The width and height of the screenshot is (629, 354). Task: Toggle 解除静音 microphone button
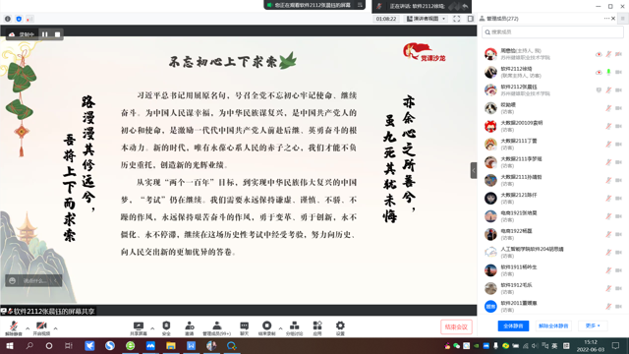click(14, 327)
